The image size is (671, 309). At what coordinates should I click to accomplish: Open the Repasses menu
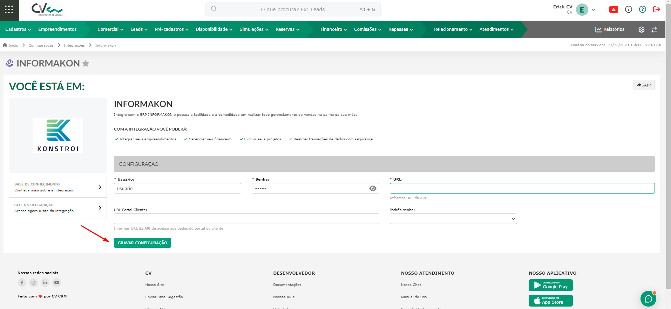pyautogui.click(x=401, y=29)
